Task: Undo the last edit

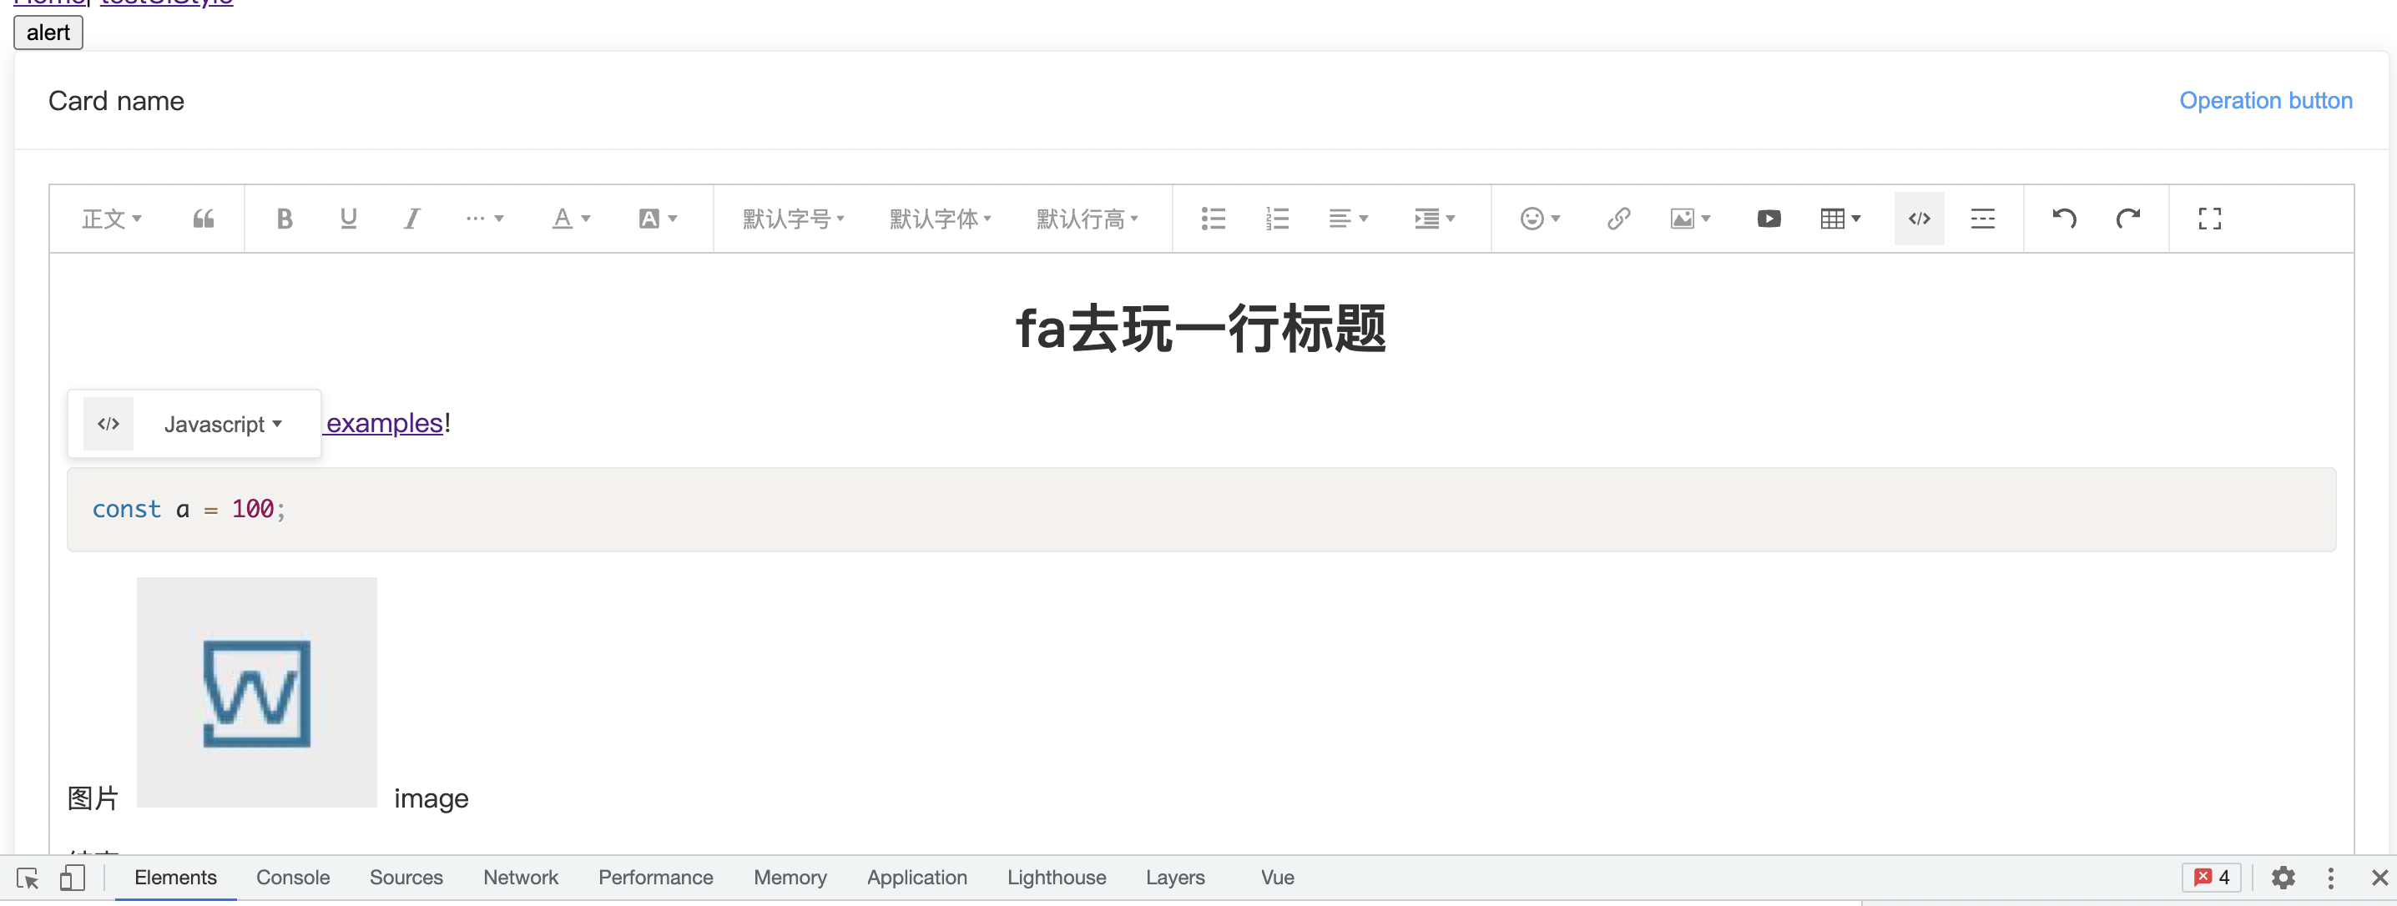Action: point(2064,219)
